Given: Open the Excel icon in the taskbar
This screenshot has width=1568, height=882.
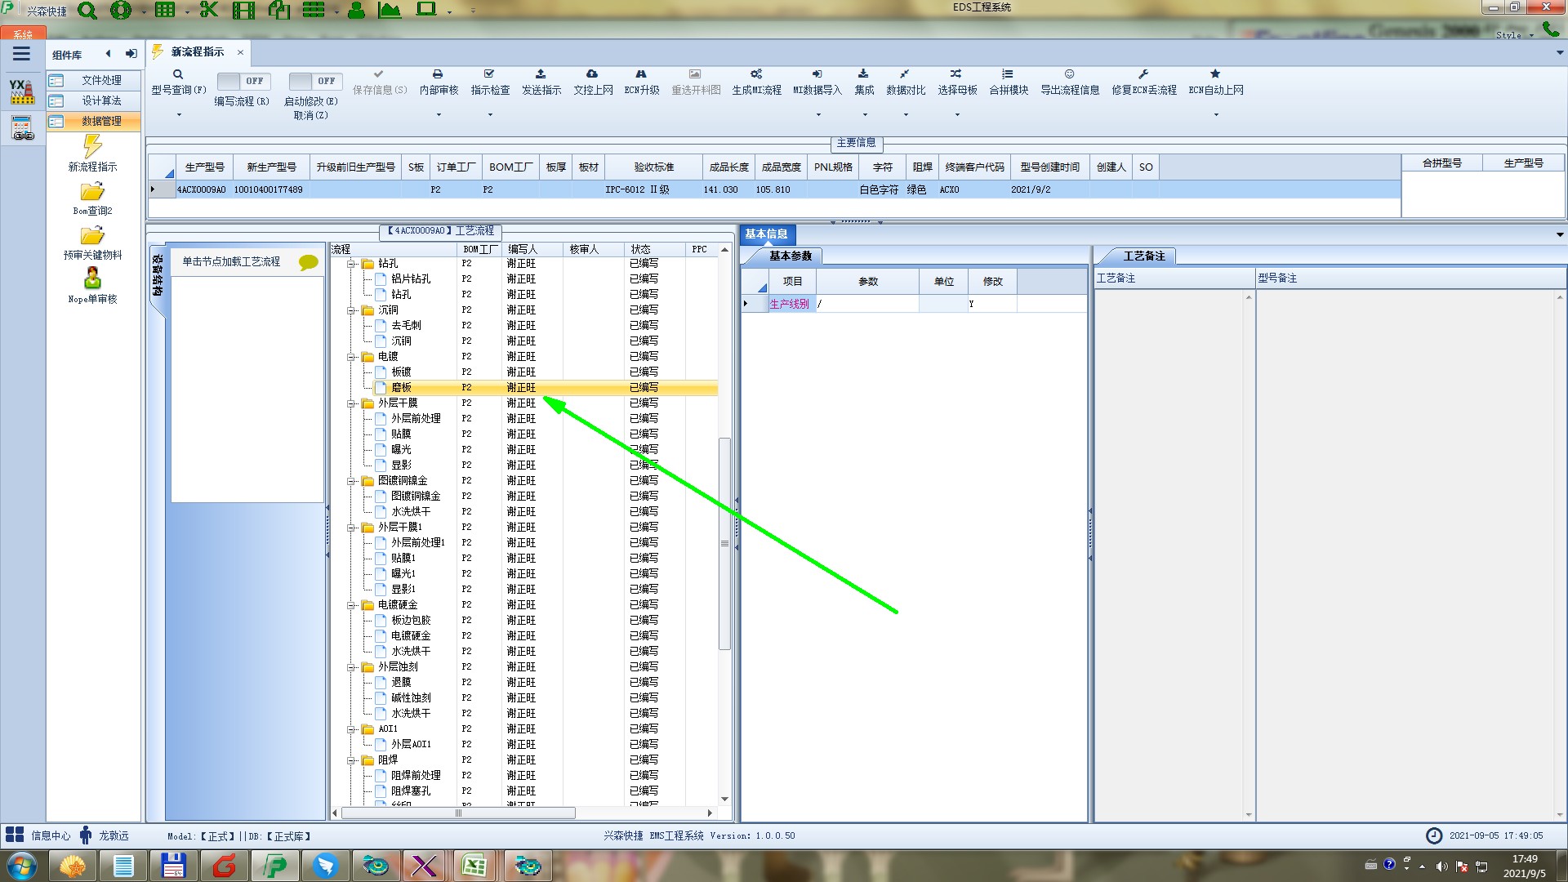Looking at the screenshot, I should point(475,865).
